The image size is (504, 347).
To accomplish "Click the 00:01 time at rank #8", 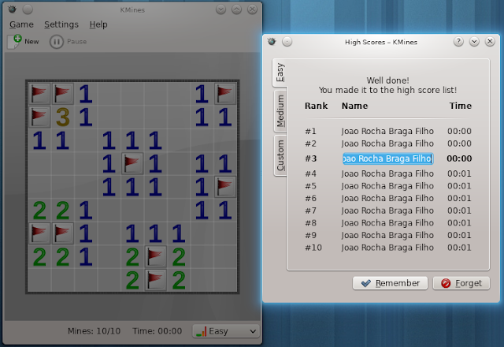I will (x=459, y=223).
